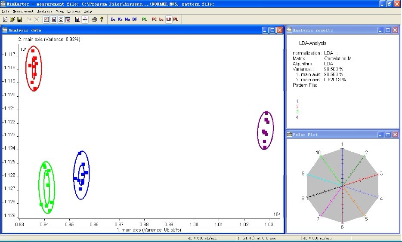
Task: Select the Kr analysis button
Action: [x=120, y=19]
